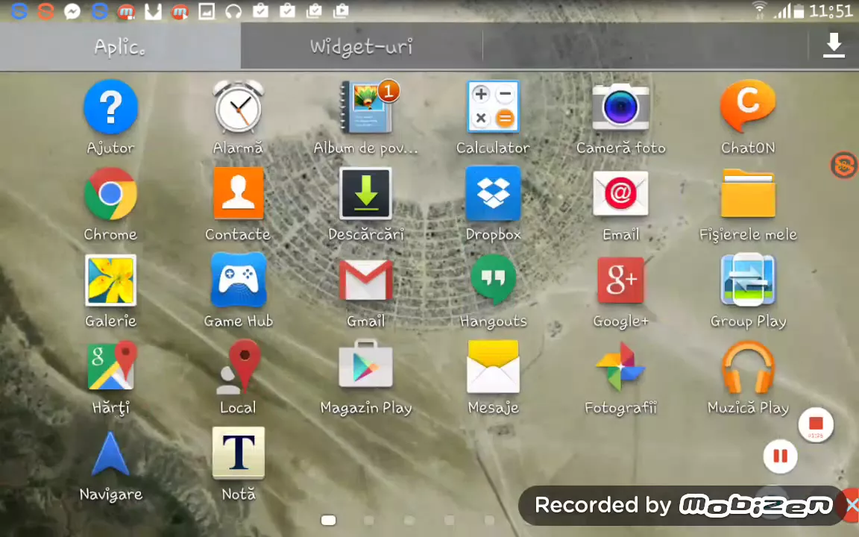This screenshot has height=537, width=859.
Task: Tap the image notification icon in status bar
Action: 207,11
